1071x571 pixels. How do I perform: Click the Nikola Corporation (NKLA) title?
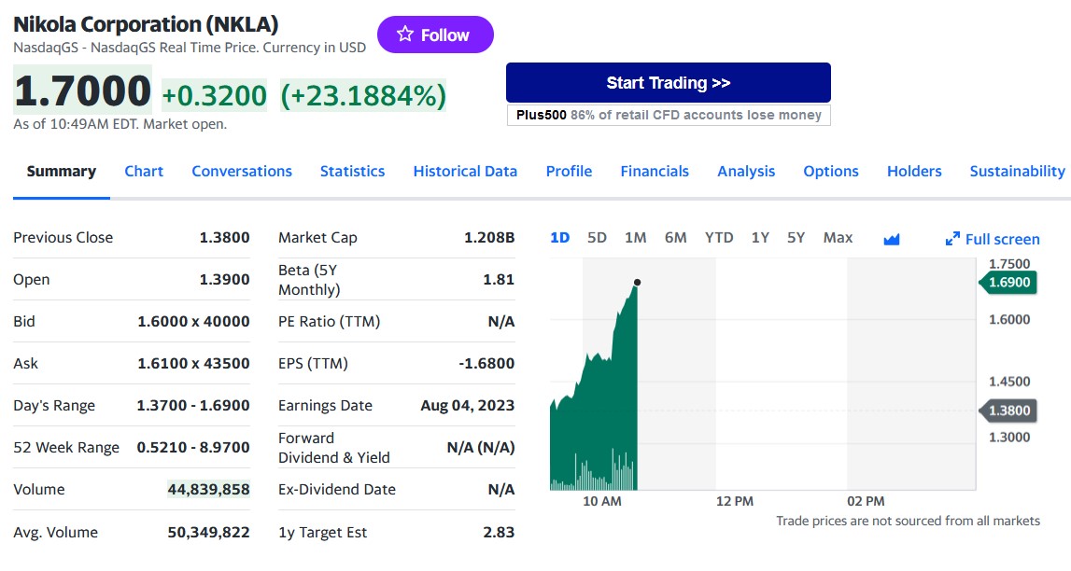click(147, 24)
